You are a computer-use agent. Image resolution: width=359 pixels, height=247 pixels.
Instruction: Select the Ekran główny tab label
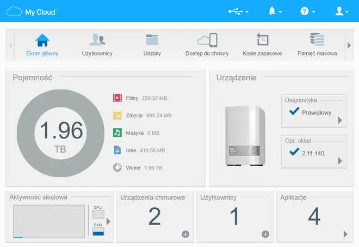click(42, 53)
